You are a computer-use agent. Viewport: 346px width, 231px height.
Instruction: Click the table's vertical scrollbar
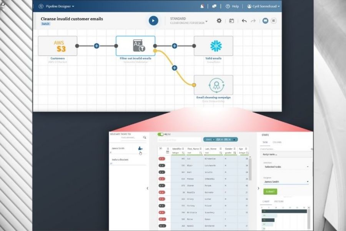click(250, 169)
